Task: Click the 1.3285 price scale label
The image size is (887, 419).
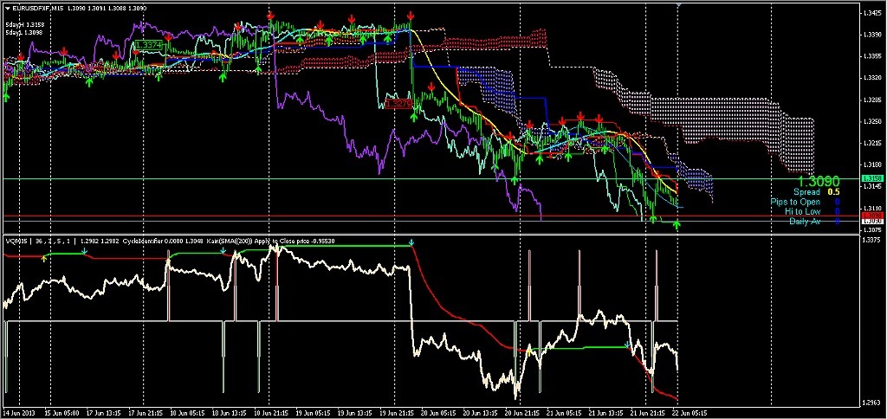Action: pyautogui.click(x=871, y=100)
